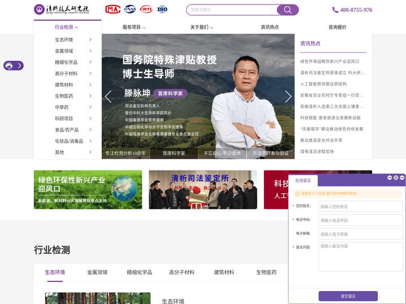The image size is (406, 304).
Task: Expand the 关于我们 dropdown menu
Action: point(202,27)
